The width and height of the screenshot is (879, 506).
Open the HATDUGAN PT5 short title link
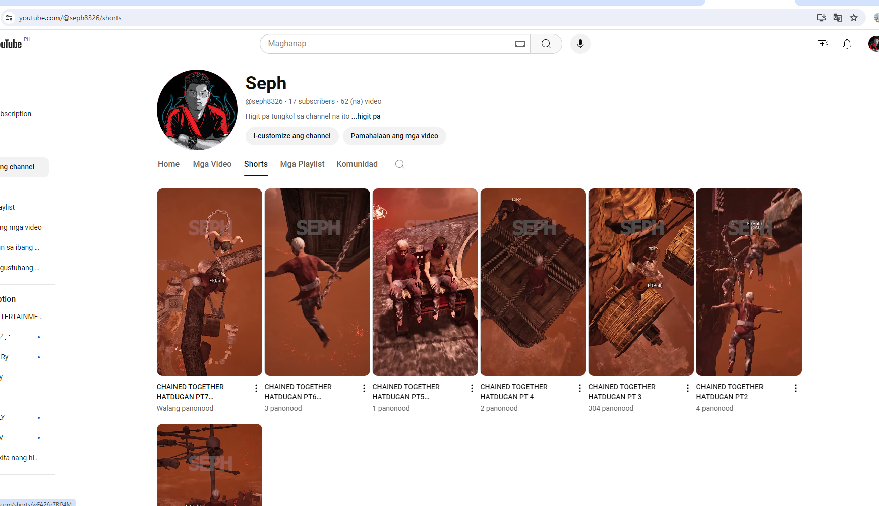pos(406,392)
